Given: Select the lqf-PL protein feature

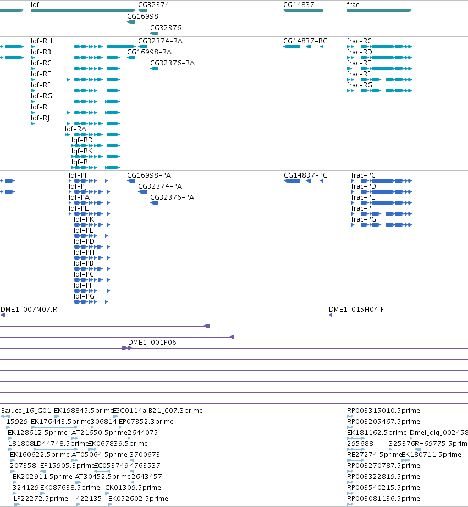Looking at the screenshot, I should point(91,236).
